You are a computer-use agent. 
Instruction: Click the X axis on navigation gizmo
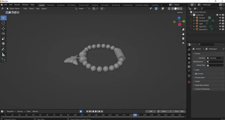pos(180,24)
